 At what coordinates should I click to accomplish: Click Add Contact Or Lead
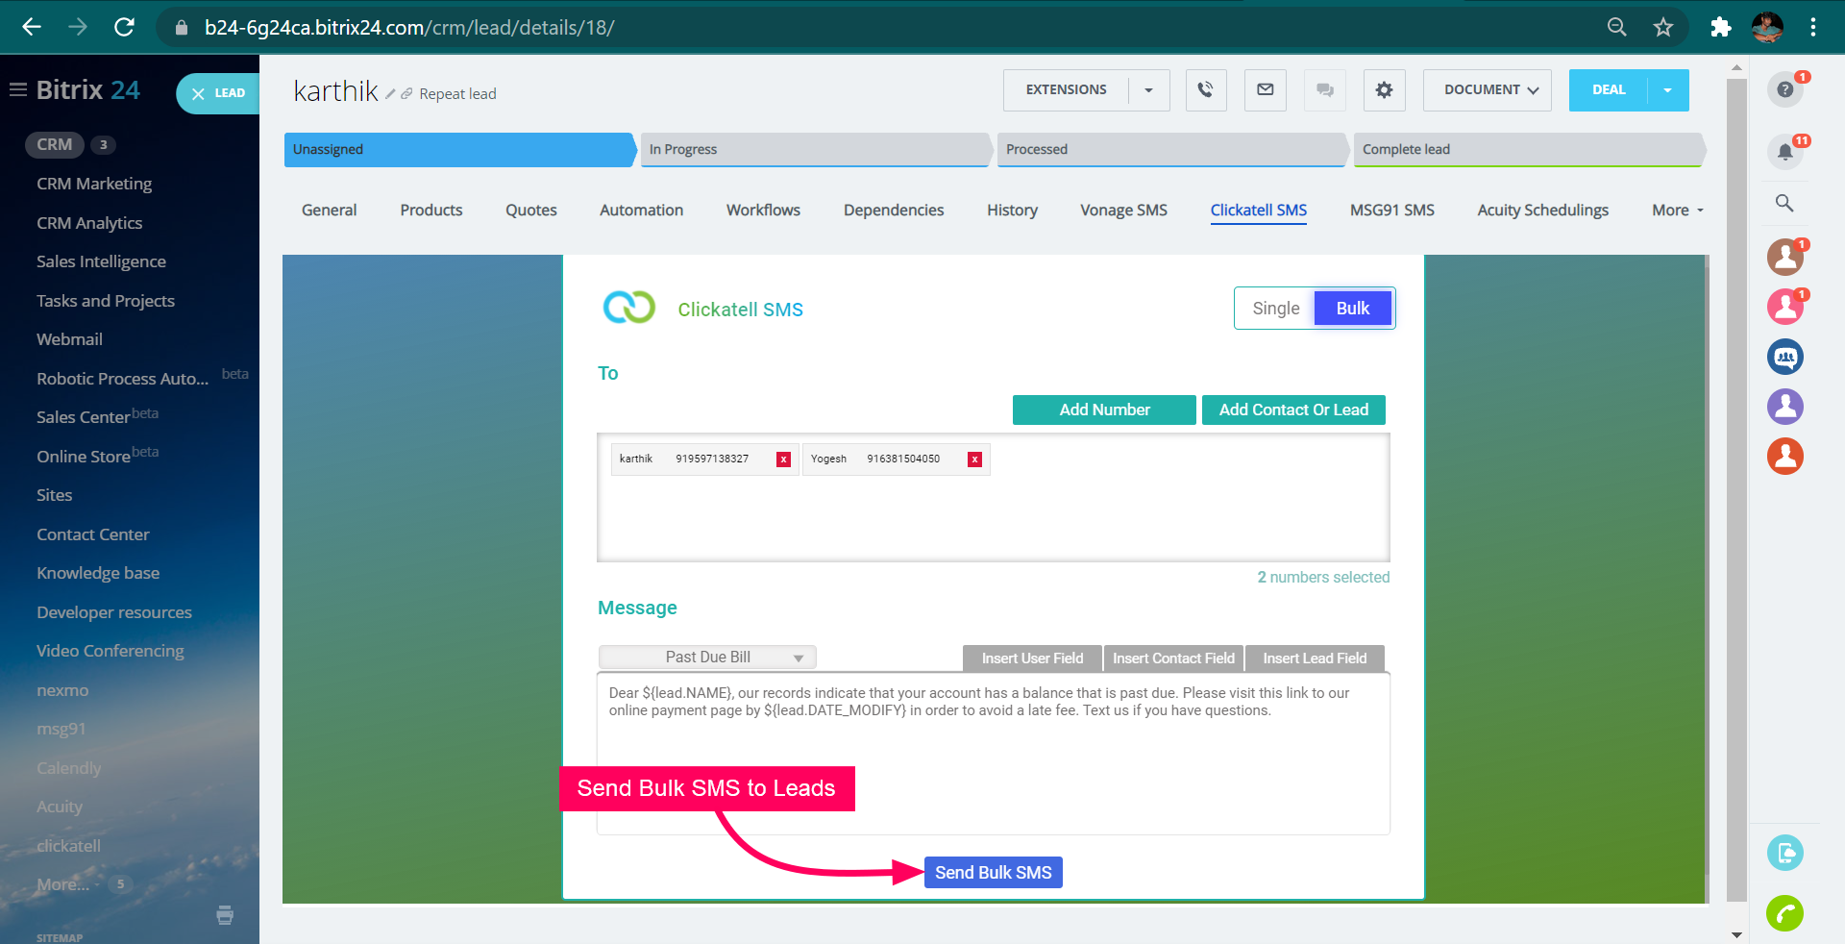(x=1293, y=410)
